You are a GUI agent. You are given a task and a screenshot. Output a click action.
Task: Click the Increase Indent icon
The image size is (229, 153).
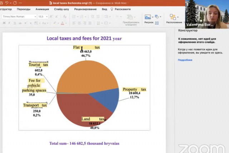(98, 17)
